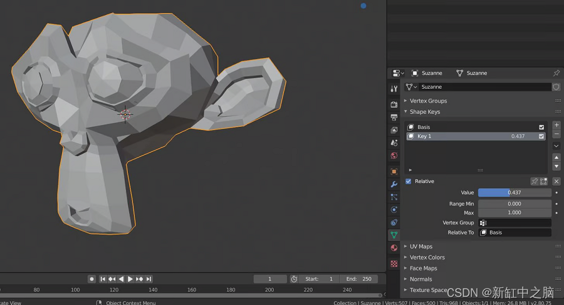Open the Vertex Group selector field
Viewport: 564px width, 305px height.
coord(514,223)
